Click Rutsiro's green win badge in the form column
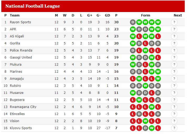The height and width of the screenshot is (137, 191). [145, 86]
